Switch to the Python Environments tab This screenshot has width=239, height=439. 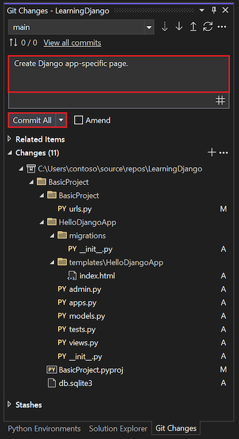(44, 429)
